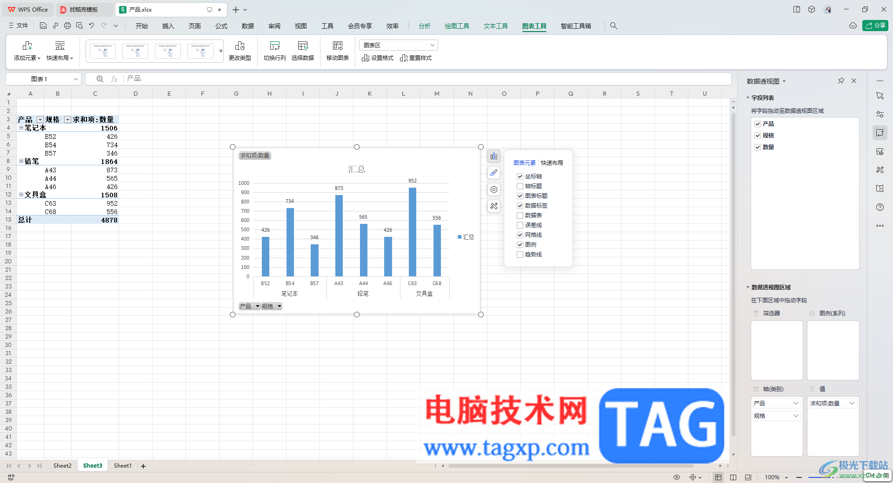Click the insert function fx icon
The width and height of the screenshot is (893, 483).
point(114,79)
